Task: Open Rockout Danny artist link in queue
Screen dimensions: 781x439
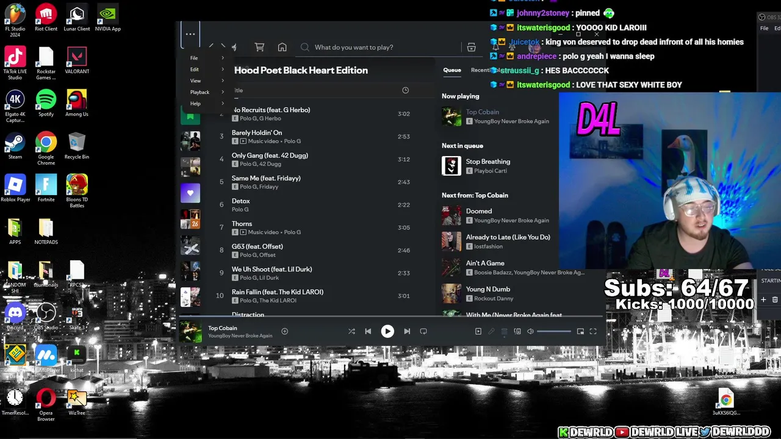Action: [x=494, y=298]
